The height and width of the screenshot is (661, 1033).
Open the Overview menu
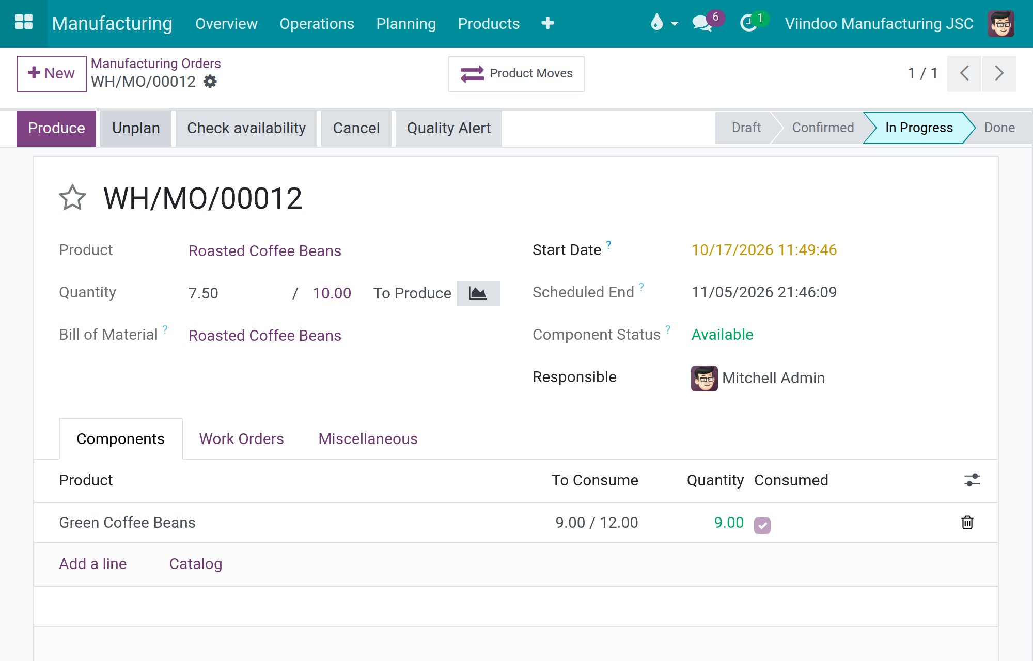coord(226,23)
